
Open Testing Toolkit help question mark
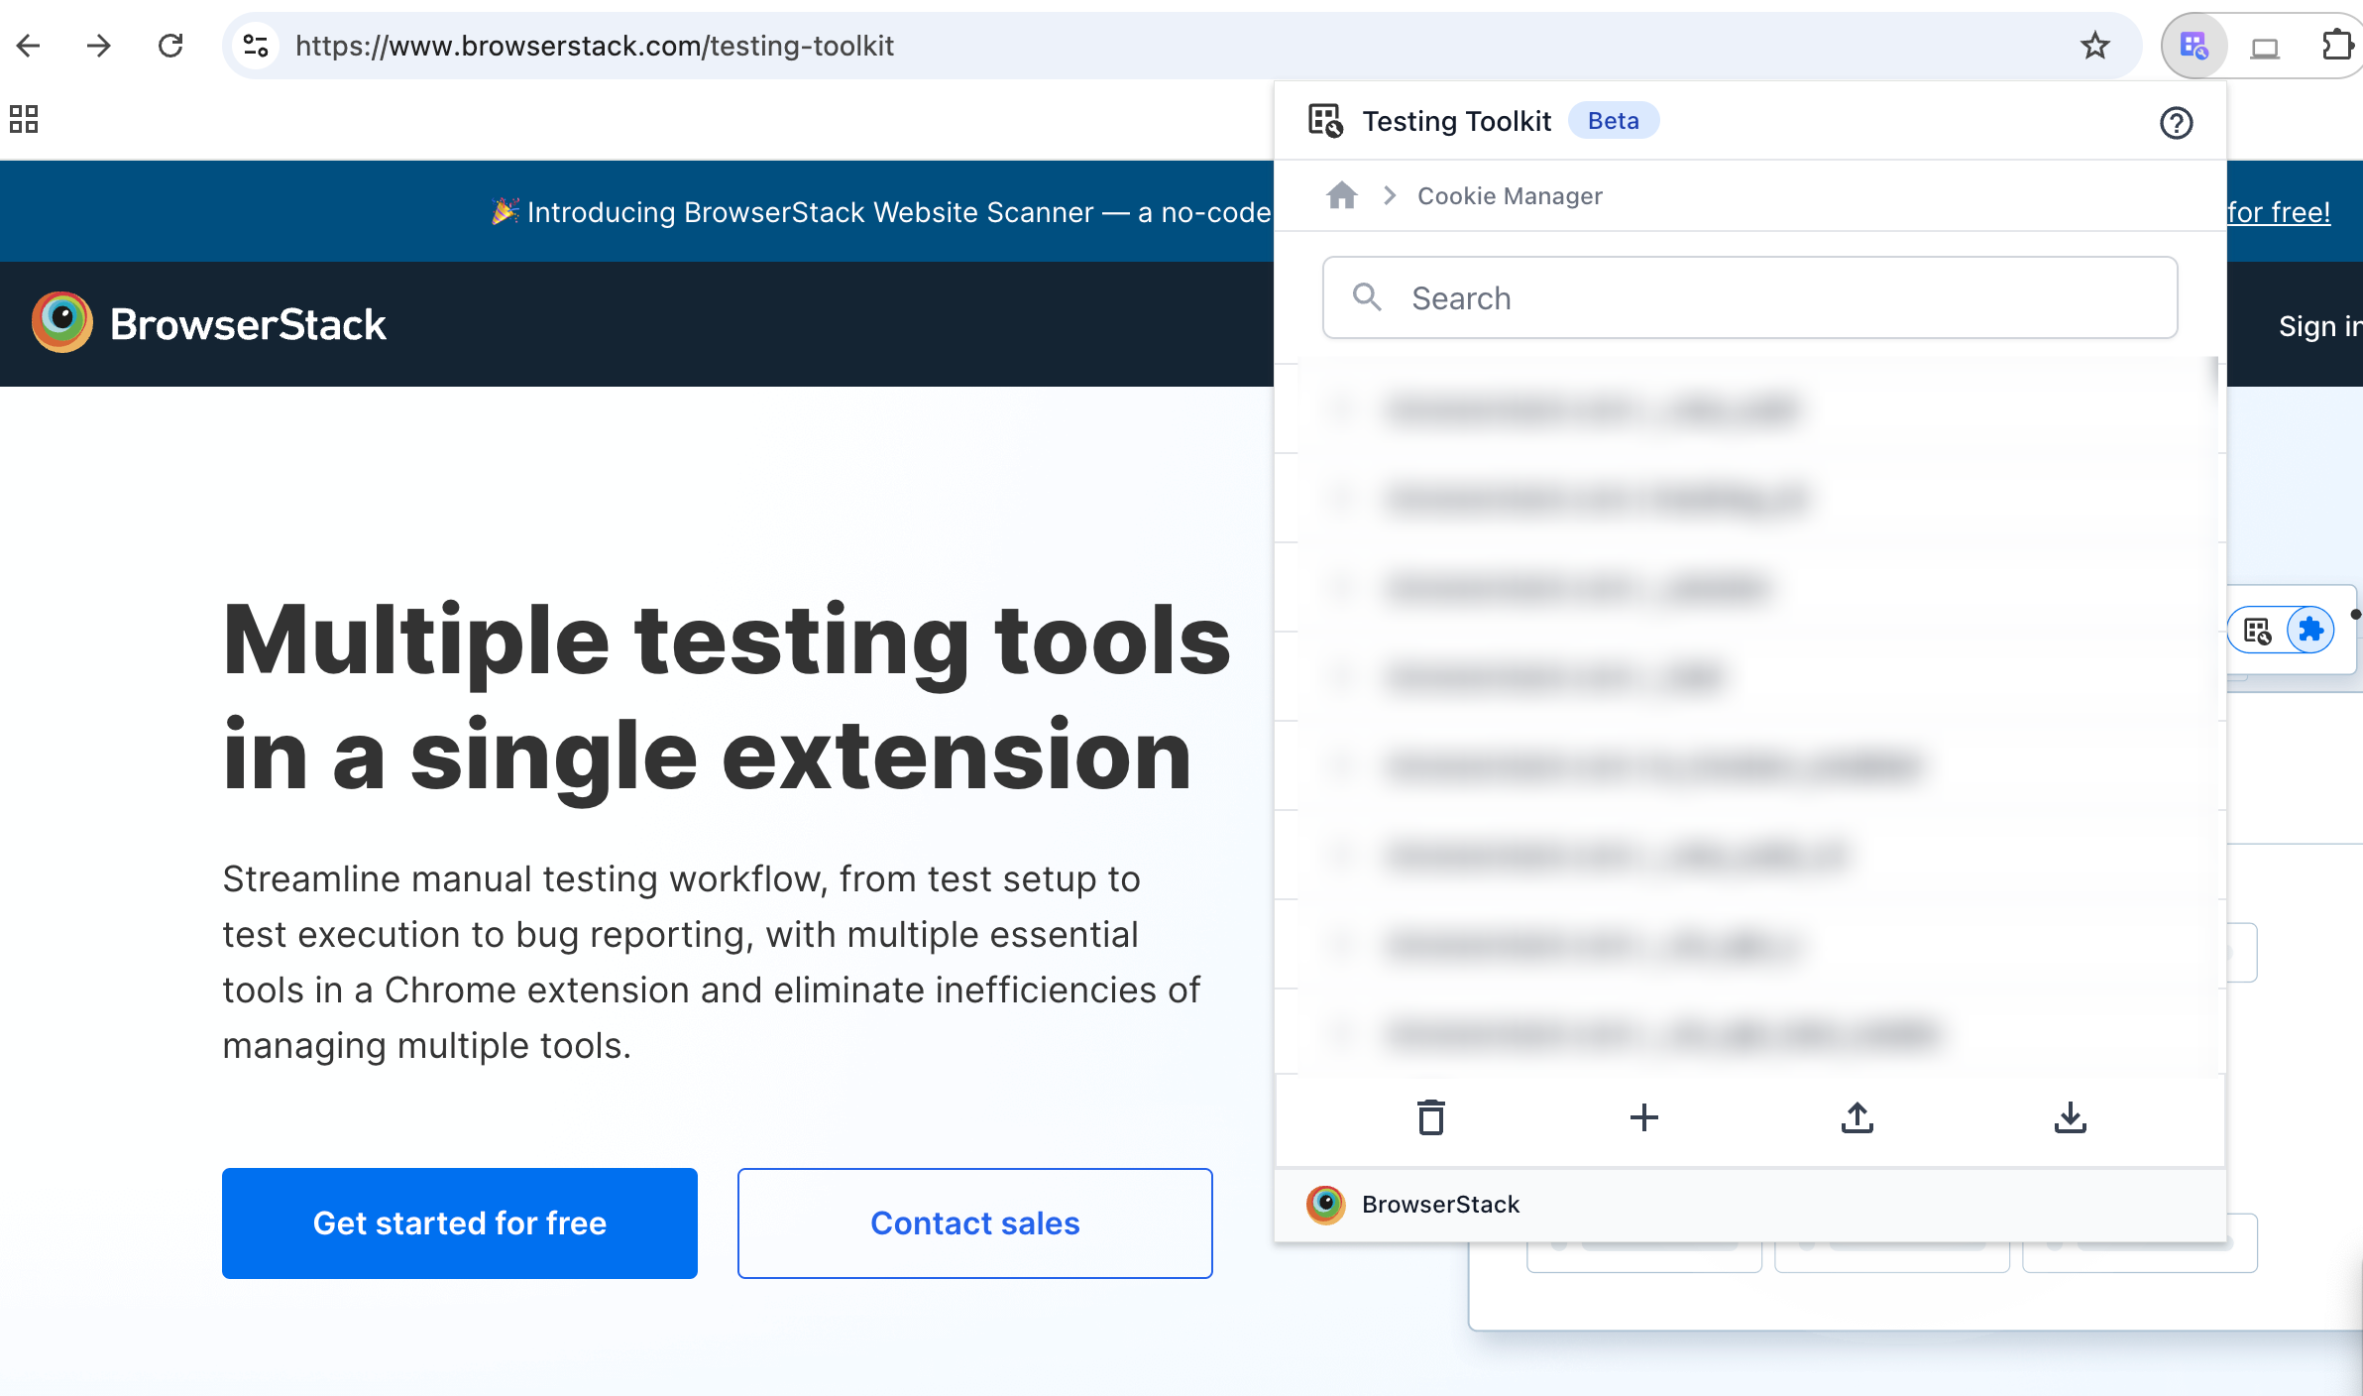(x=2177, y=123)
